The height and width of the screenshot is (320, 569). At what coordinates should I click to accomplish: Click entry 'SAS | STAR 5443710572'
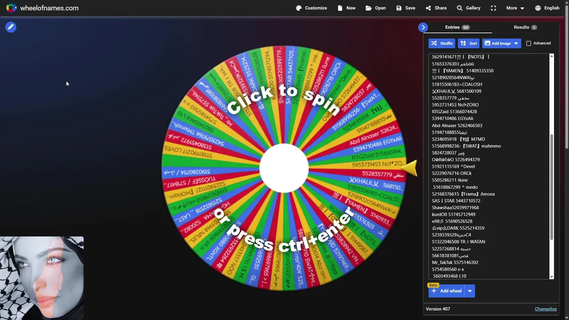tap(456, 201)
